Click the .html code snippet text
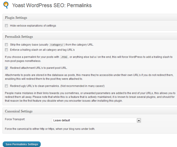177x147 pixels. point(64,57)
